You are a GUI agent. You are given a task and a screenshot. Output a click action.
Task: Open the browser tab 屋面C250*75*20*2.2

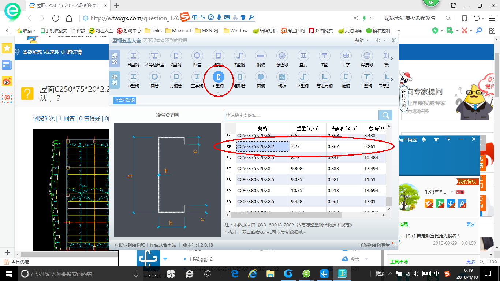(68, 5)
